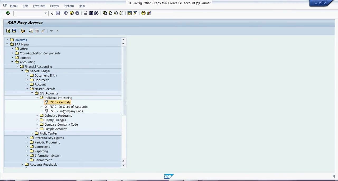Select the Display Changes folder
This screenshot has height=181, width=338.
55,120
